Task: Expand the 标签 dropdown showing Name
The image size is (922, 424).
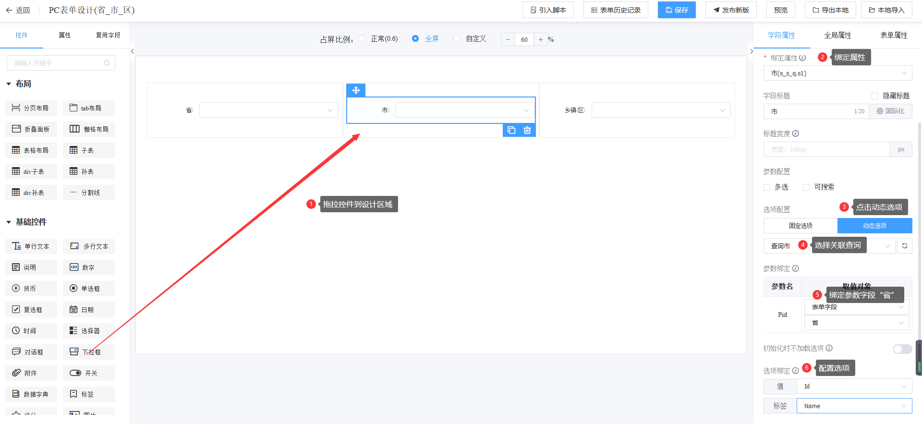Action: (x=854, y=406)
